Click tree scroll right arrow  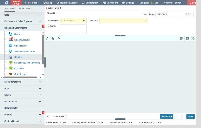click(x=40, y=77)
